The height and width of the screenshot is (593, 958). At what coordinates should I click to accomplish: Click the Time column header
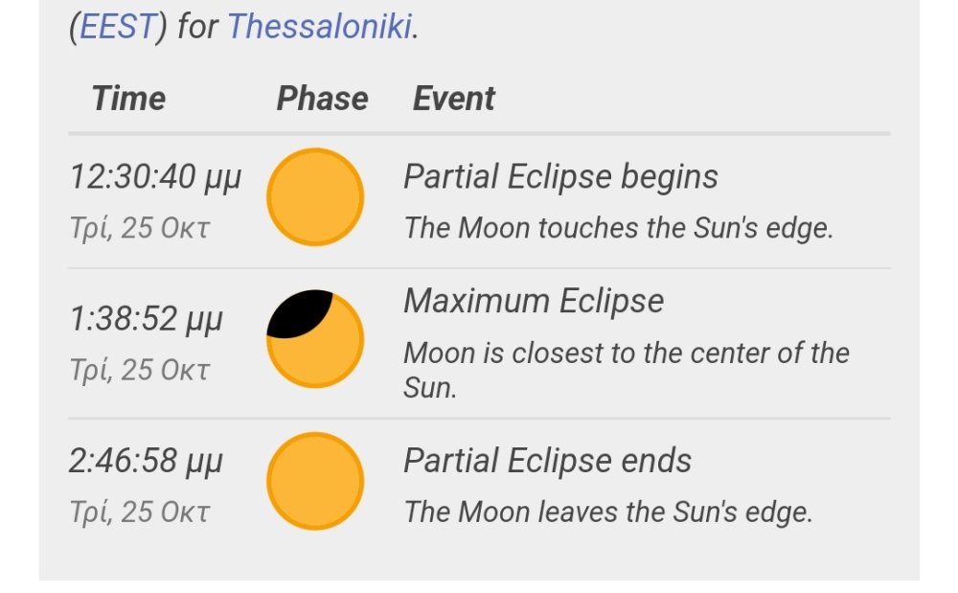click(x=128, y=99)
